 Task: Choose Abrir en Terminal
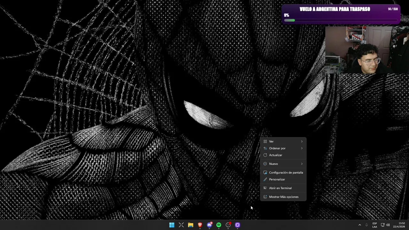click(283, 188)
